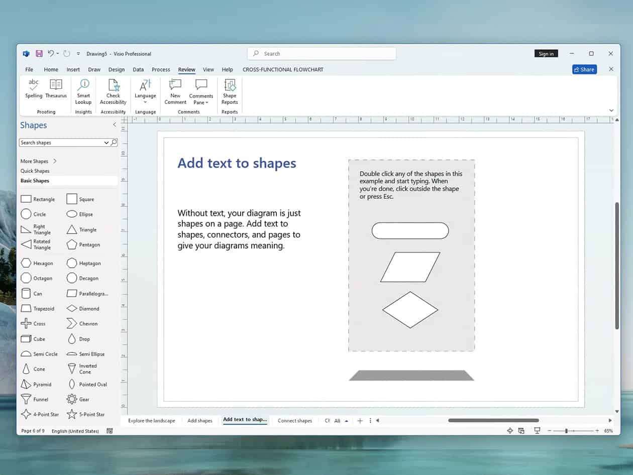
Task: Open More Shapes in the Shapes panel
Action: click(x=35, y=161)
